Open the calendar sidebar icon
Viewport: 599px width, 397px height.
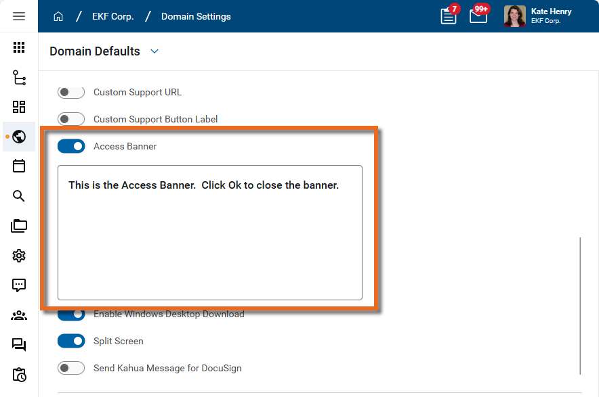coord(19,166)
